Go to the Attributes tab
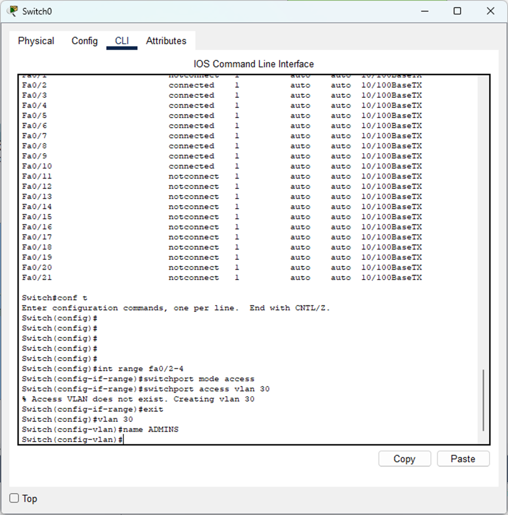Image resolution: width=508 pixels, height=515 pixels. pos(166,41)
